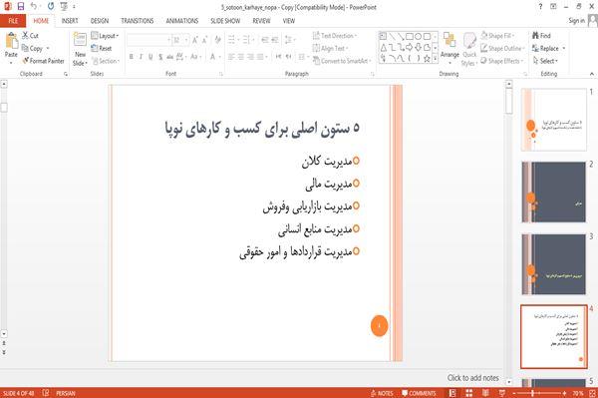This screenshot has width=598, height=398.
Task: Save the presentation with the floppy icon
Action: pos(21,7)
